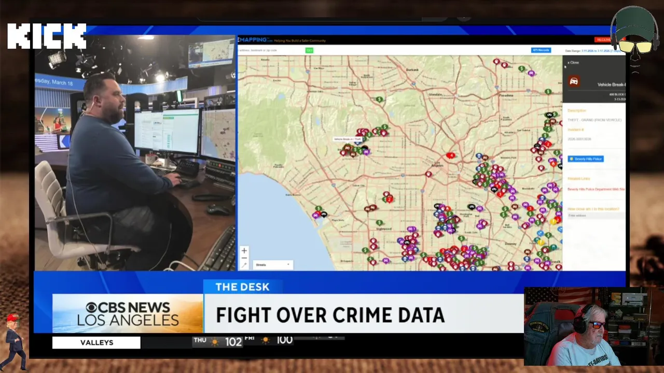Click the Vehicle Break-in / Theft map tooltip
Viewport: 664px width, 373px height.
348,139
